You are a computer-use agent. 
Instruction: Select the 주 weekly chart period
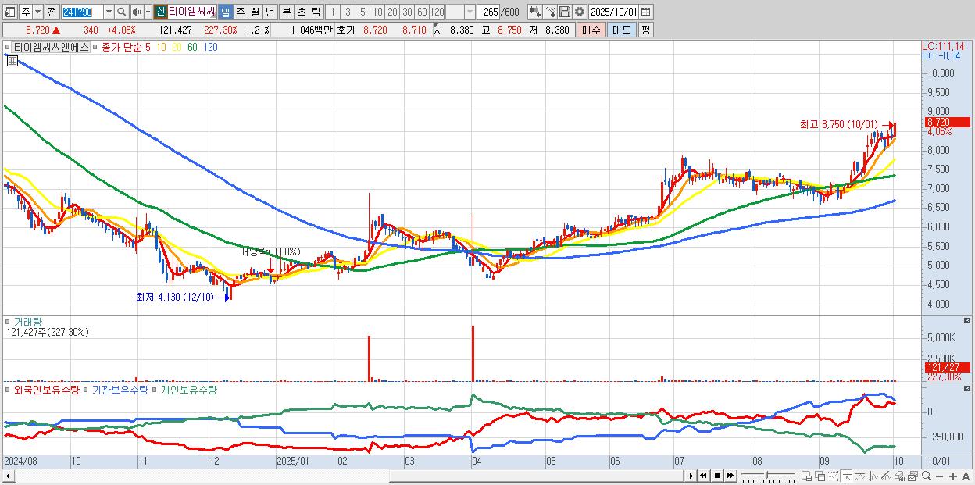click(240, 12)
